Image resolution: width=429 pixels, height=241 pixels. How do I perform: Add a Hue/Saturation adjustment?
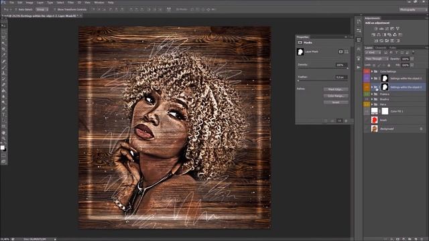(373, 35)
